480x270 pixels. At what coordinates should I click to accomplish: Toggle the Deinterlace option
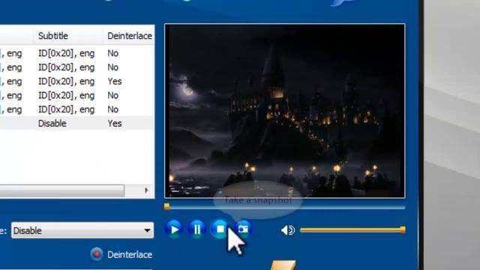pos(97,254)
